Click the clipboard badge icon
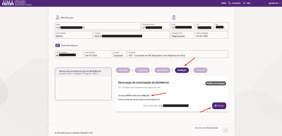Viewport: 282px width, 136px height. pyautogui.click(x=174, y=17)
